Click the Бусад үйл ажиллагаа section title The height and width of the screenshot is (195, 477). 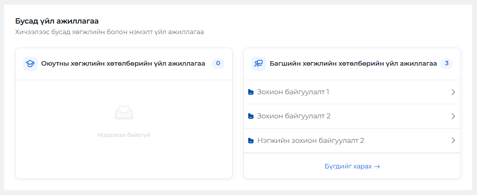(57, 21)
